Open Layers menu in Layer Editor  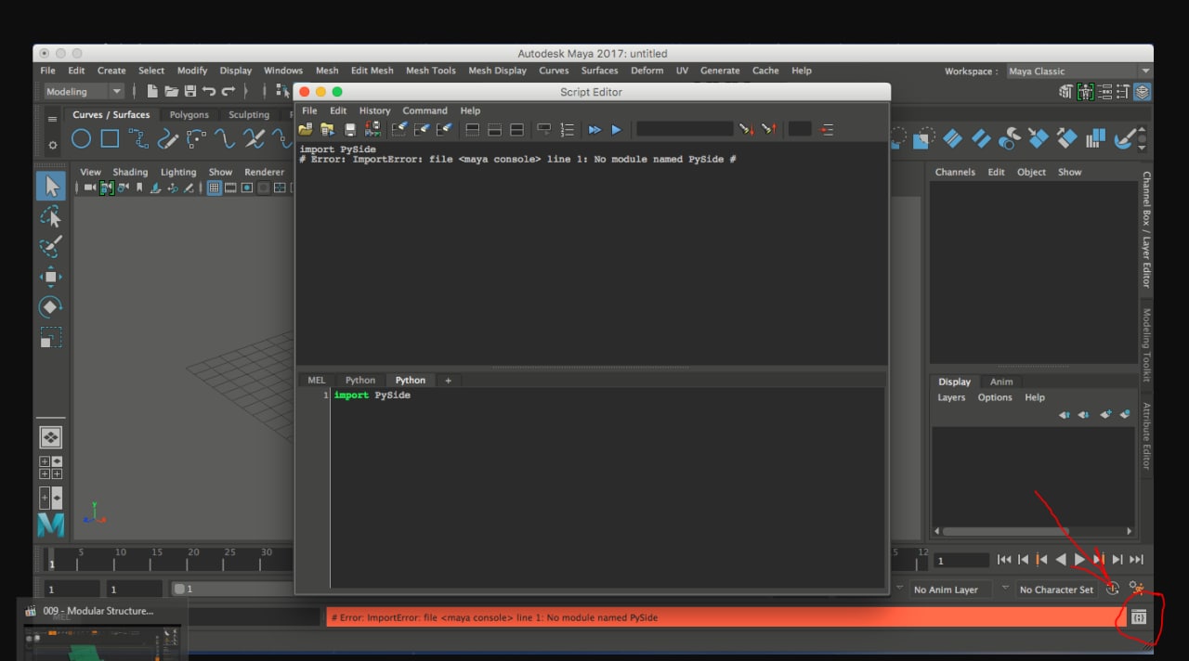(x=951, y=397)
